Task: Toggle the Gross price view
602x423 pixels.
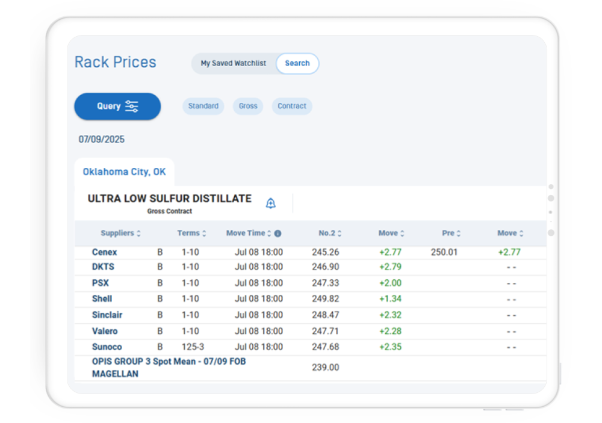Action: point(247,106)
